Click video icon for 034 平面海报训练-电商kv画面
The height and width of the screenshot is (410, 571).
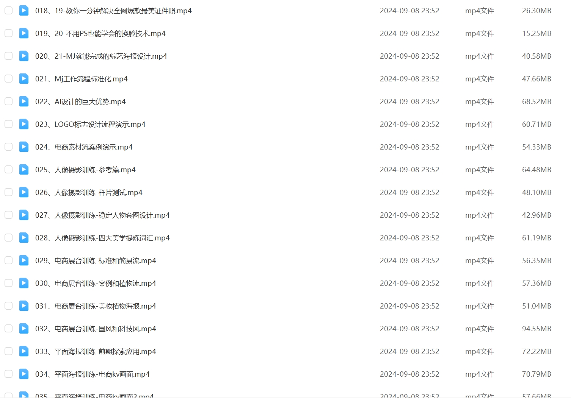[24, 374]
